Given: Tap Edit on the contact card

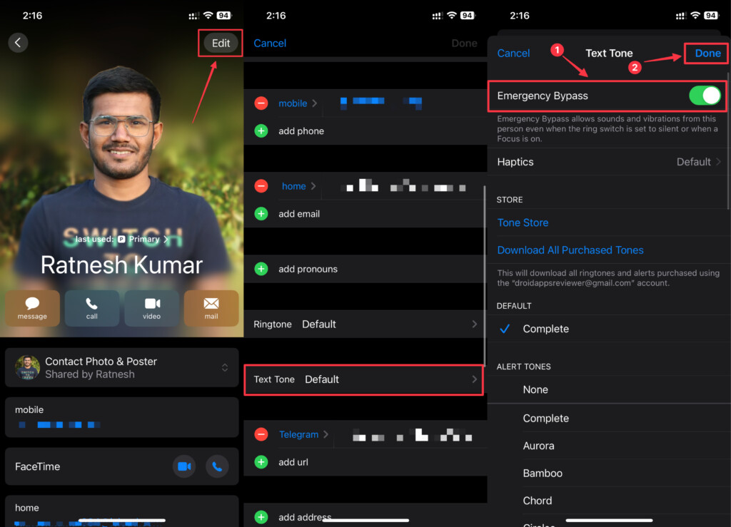Looking at the screenshot, I should coord(221,43).
